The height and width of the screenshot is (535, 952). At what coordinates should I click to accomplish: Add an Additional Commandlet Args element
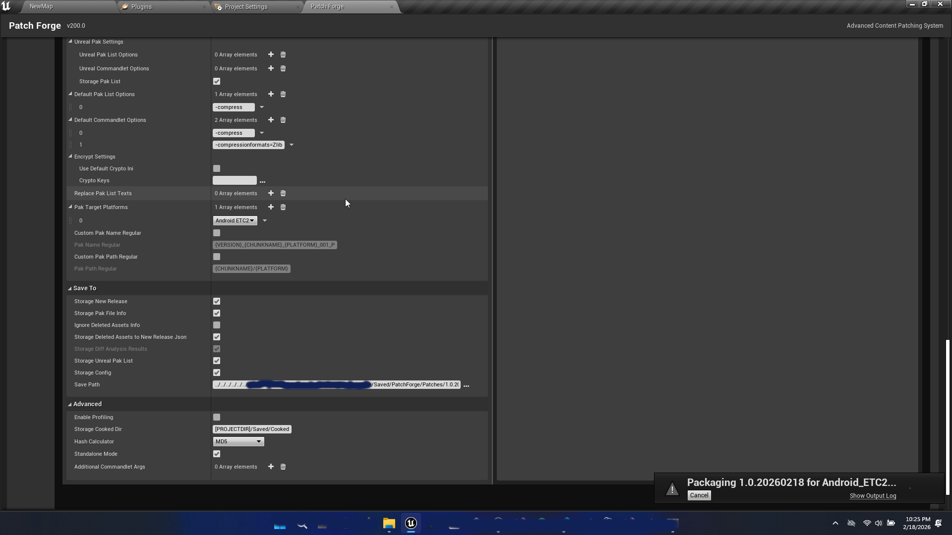pyautogui.click(x=271, y=467)
